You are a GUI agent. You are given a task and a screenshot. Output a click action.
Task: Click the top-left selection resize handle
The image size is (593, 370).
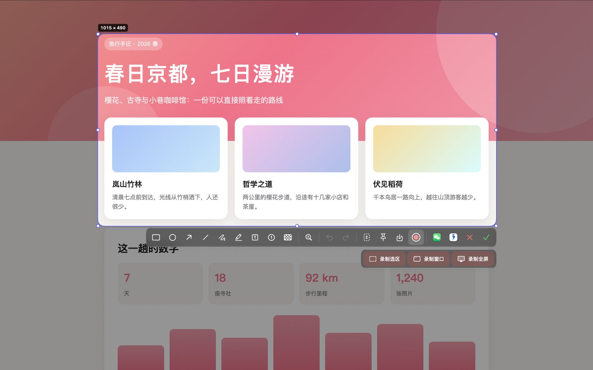pyautogui.click(x=98, y=34)
